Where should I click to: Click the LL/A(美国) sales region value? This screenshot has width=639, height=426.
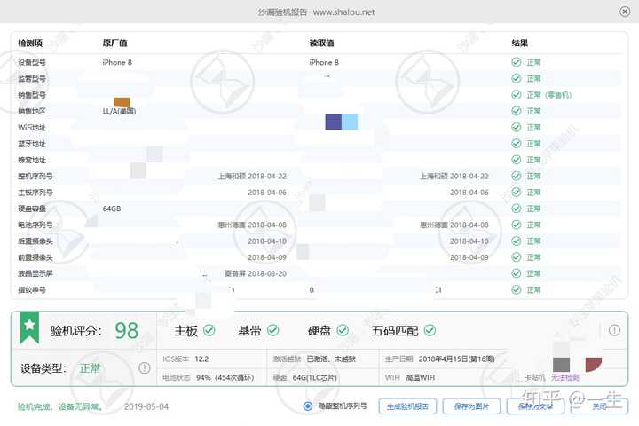coord(119,111)
